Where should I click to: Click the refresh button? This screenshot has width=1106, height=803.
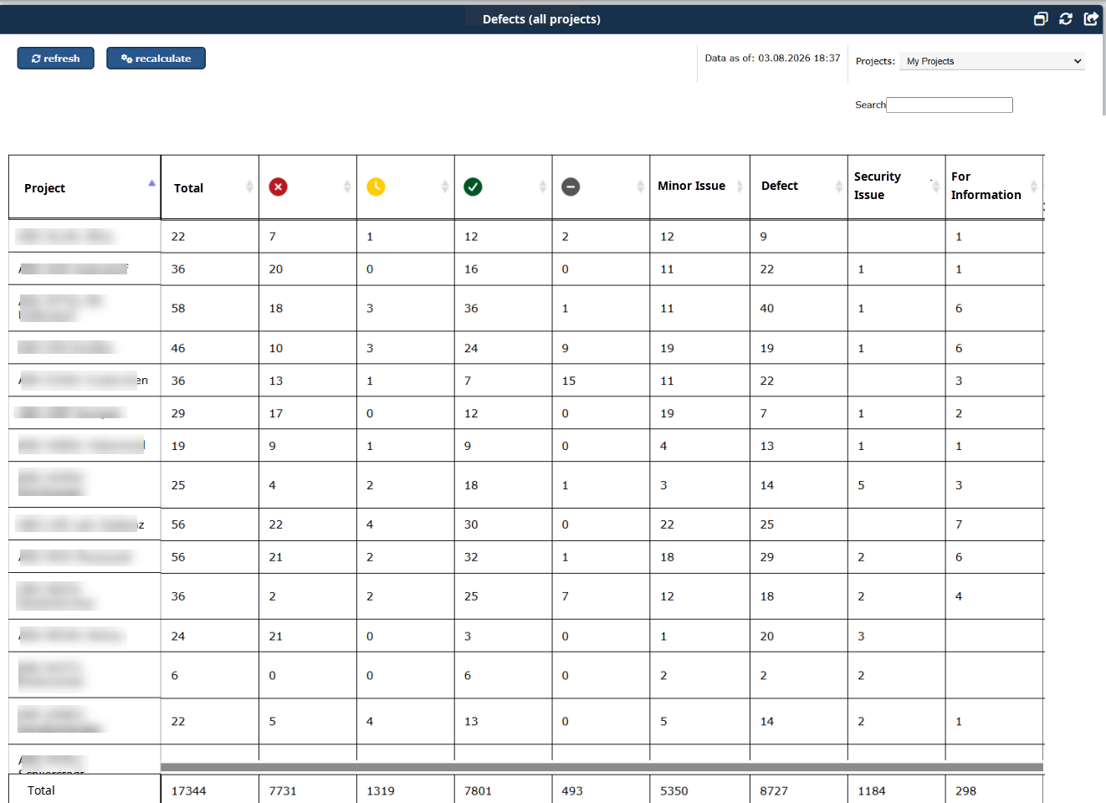pos(55,59)
